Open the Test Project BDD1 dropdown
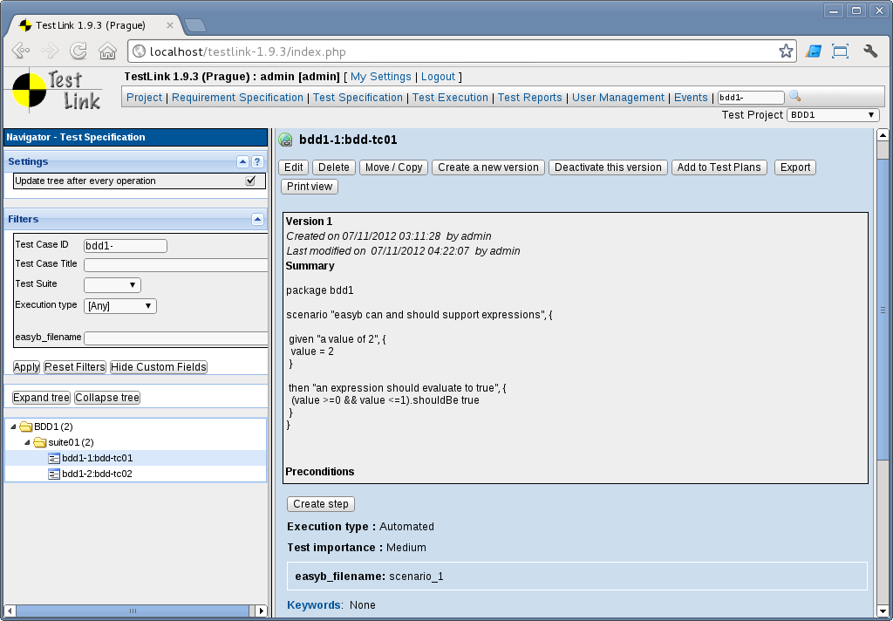893x621 pixels. tap(833, 115)
